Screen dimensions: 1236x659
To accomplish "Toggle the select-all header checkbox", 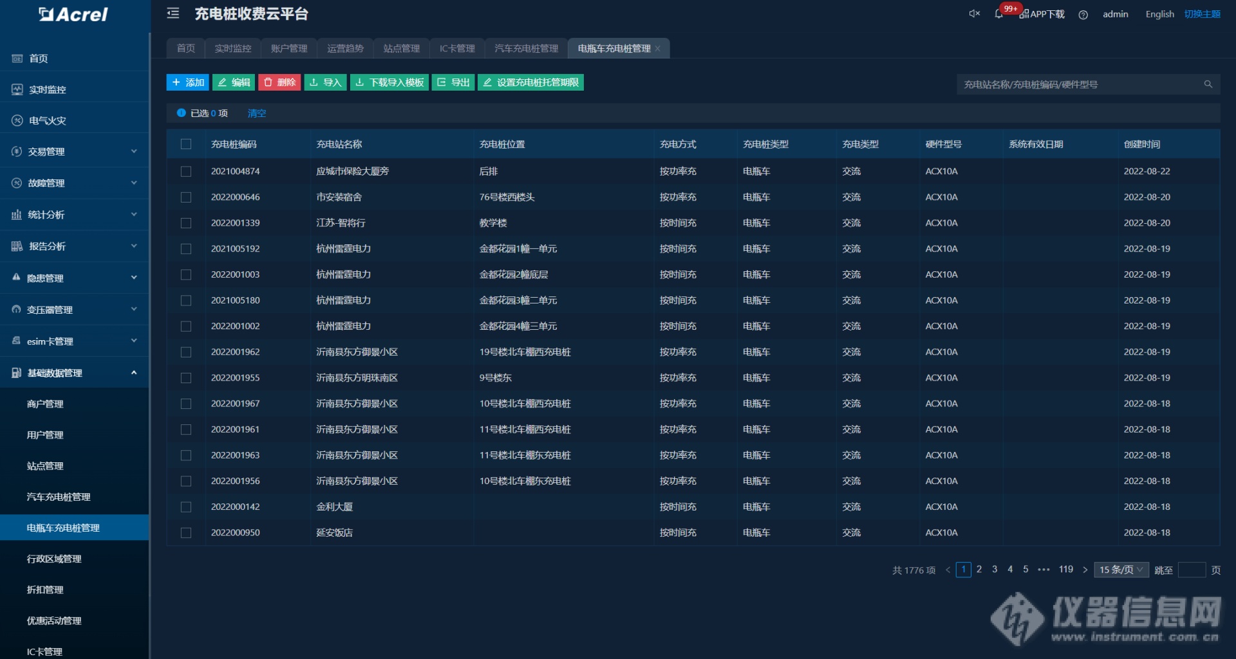I will pyautogui.click(x=186, y=144).
